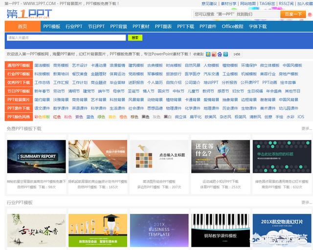Screen dimensions: 313x250
Task: Open the 201X BUSINESS TEMPLATE thumbnail
Action: click(x=159, y=230)
